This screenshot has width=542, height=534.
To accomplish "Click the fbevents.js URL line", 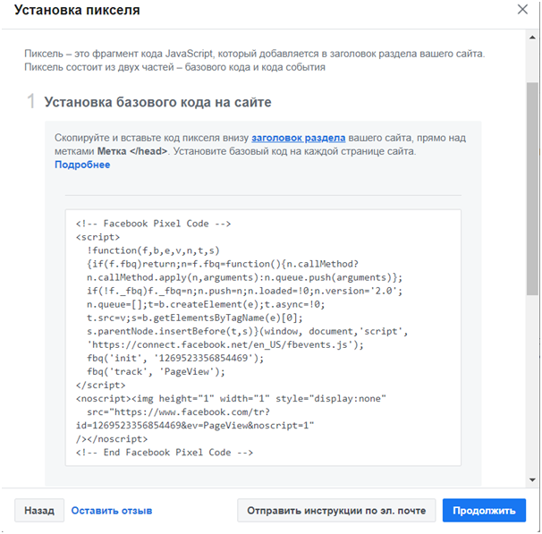I will (x=225, y=344).
